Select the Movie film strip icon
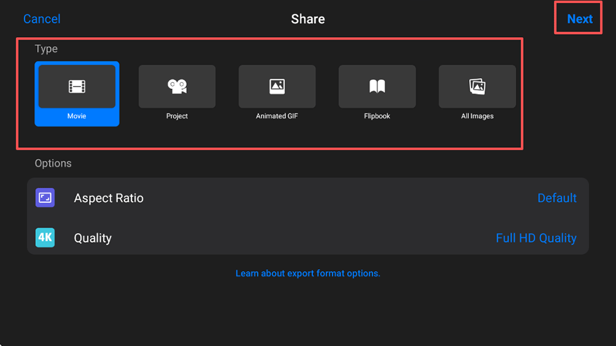Screen dimensions: 616x346 pos(77,86)
